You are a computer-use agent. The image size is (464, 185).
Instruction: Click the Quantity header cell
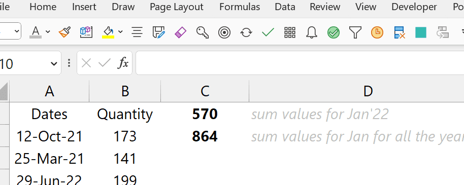click(x=125, y=114)
